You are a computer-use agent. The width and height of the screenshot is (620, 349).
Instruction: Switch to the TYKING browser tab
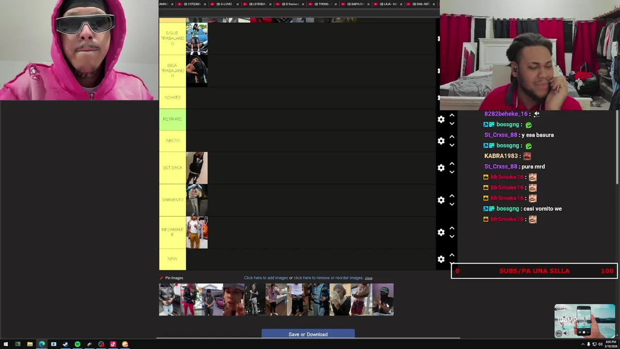point(322,4)
